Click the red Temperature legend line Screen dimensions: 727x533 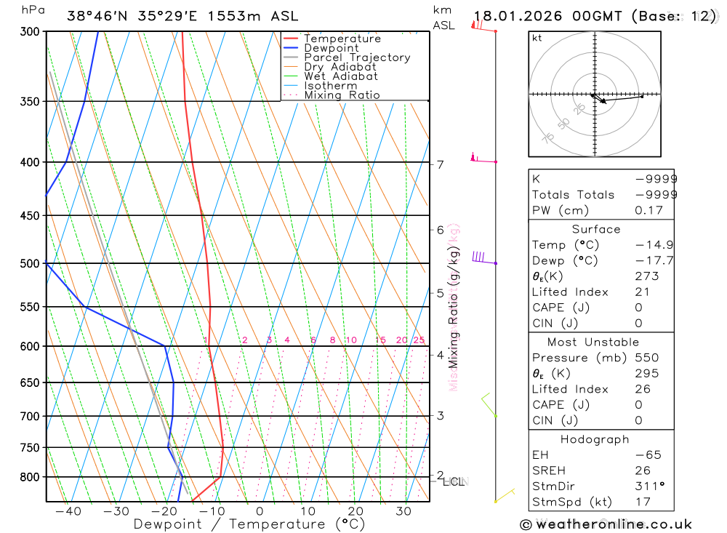[290, 39]
